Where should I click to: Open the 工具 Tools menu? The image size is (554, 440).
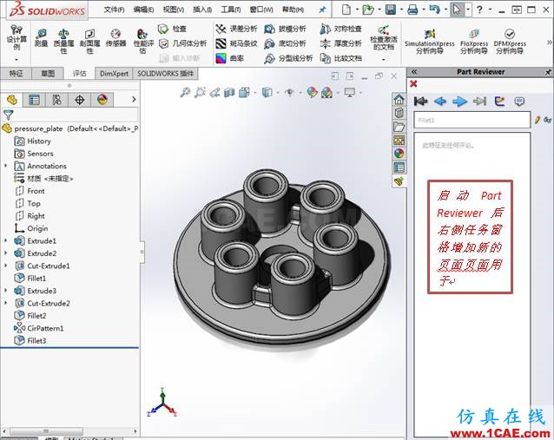pyautogui.click(x=231, y=10)
